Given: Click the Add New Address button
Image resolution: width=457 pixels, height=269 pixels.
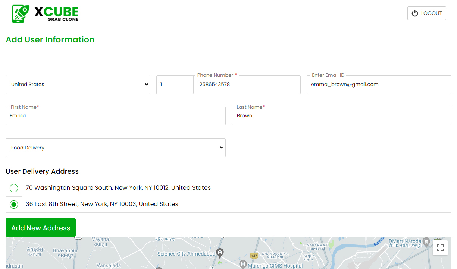Looking at the screenshot, I should (40, 227).
